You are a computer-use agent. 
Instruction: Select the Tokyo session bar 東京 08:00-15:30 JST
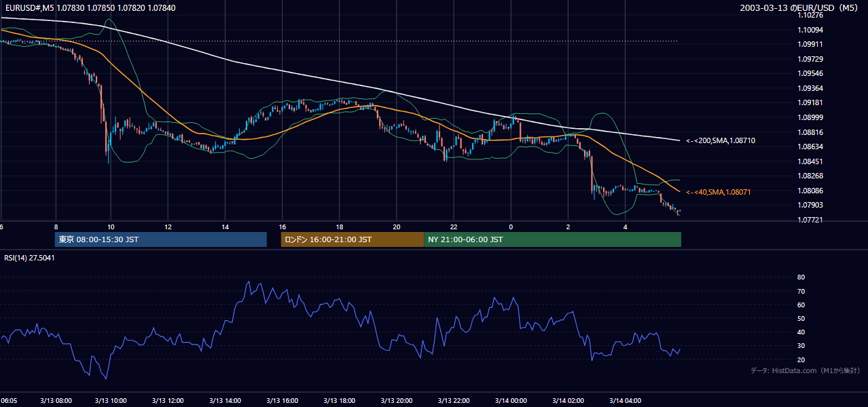(161, 239)
